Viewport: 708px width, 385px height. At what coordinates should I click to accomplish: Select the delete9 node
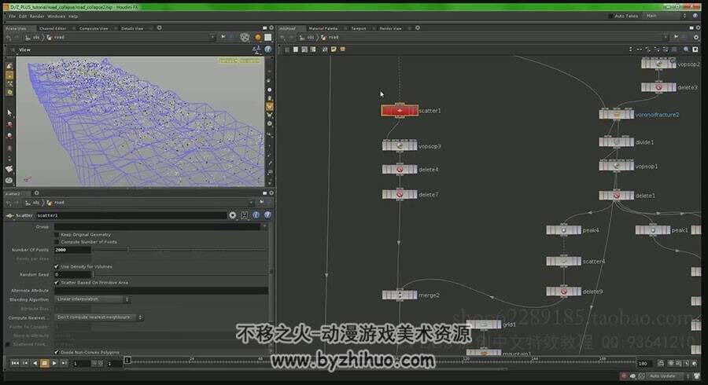(x=563, y=291)
